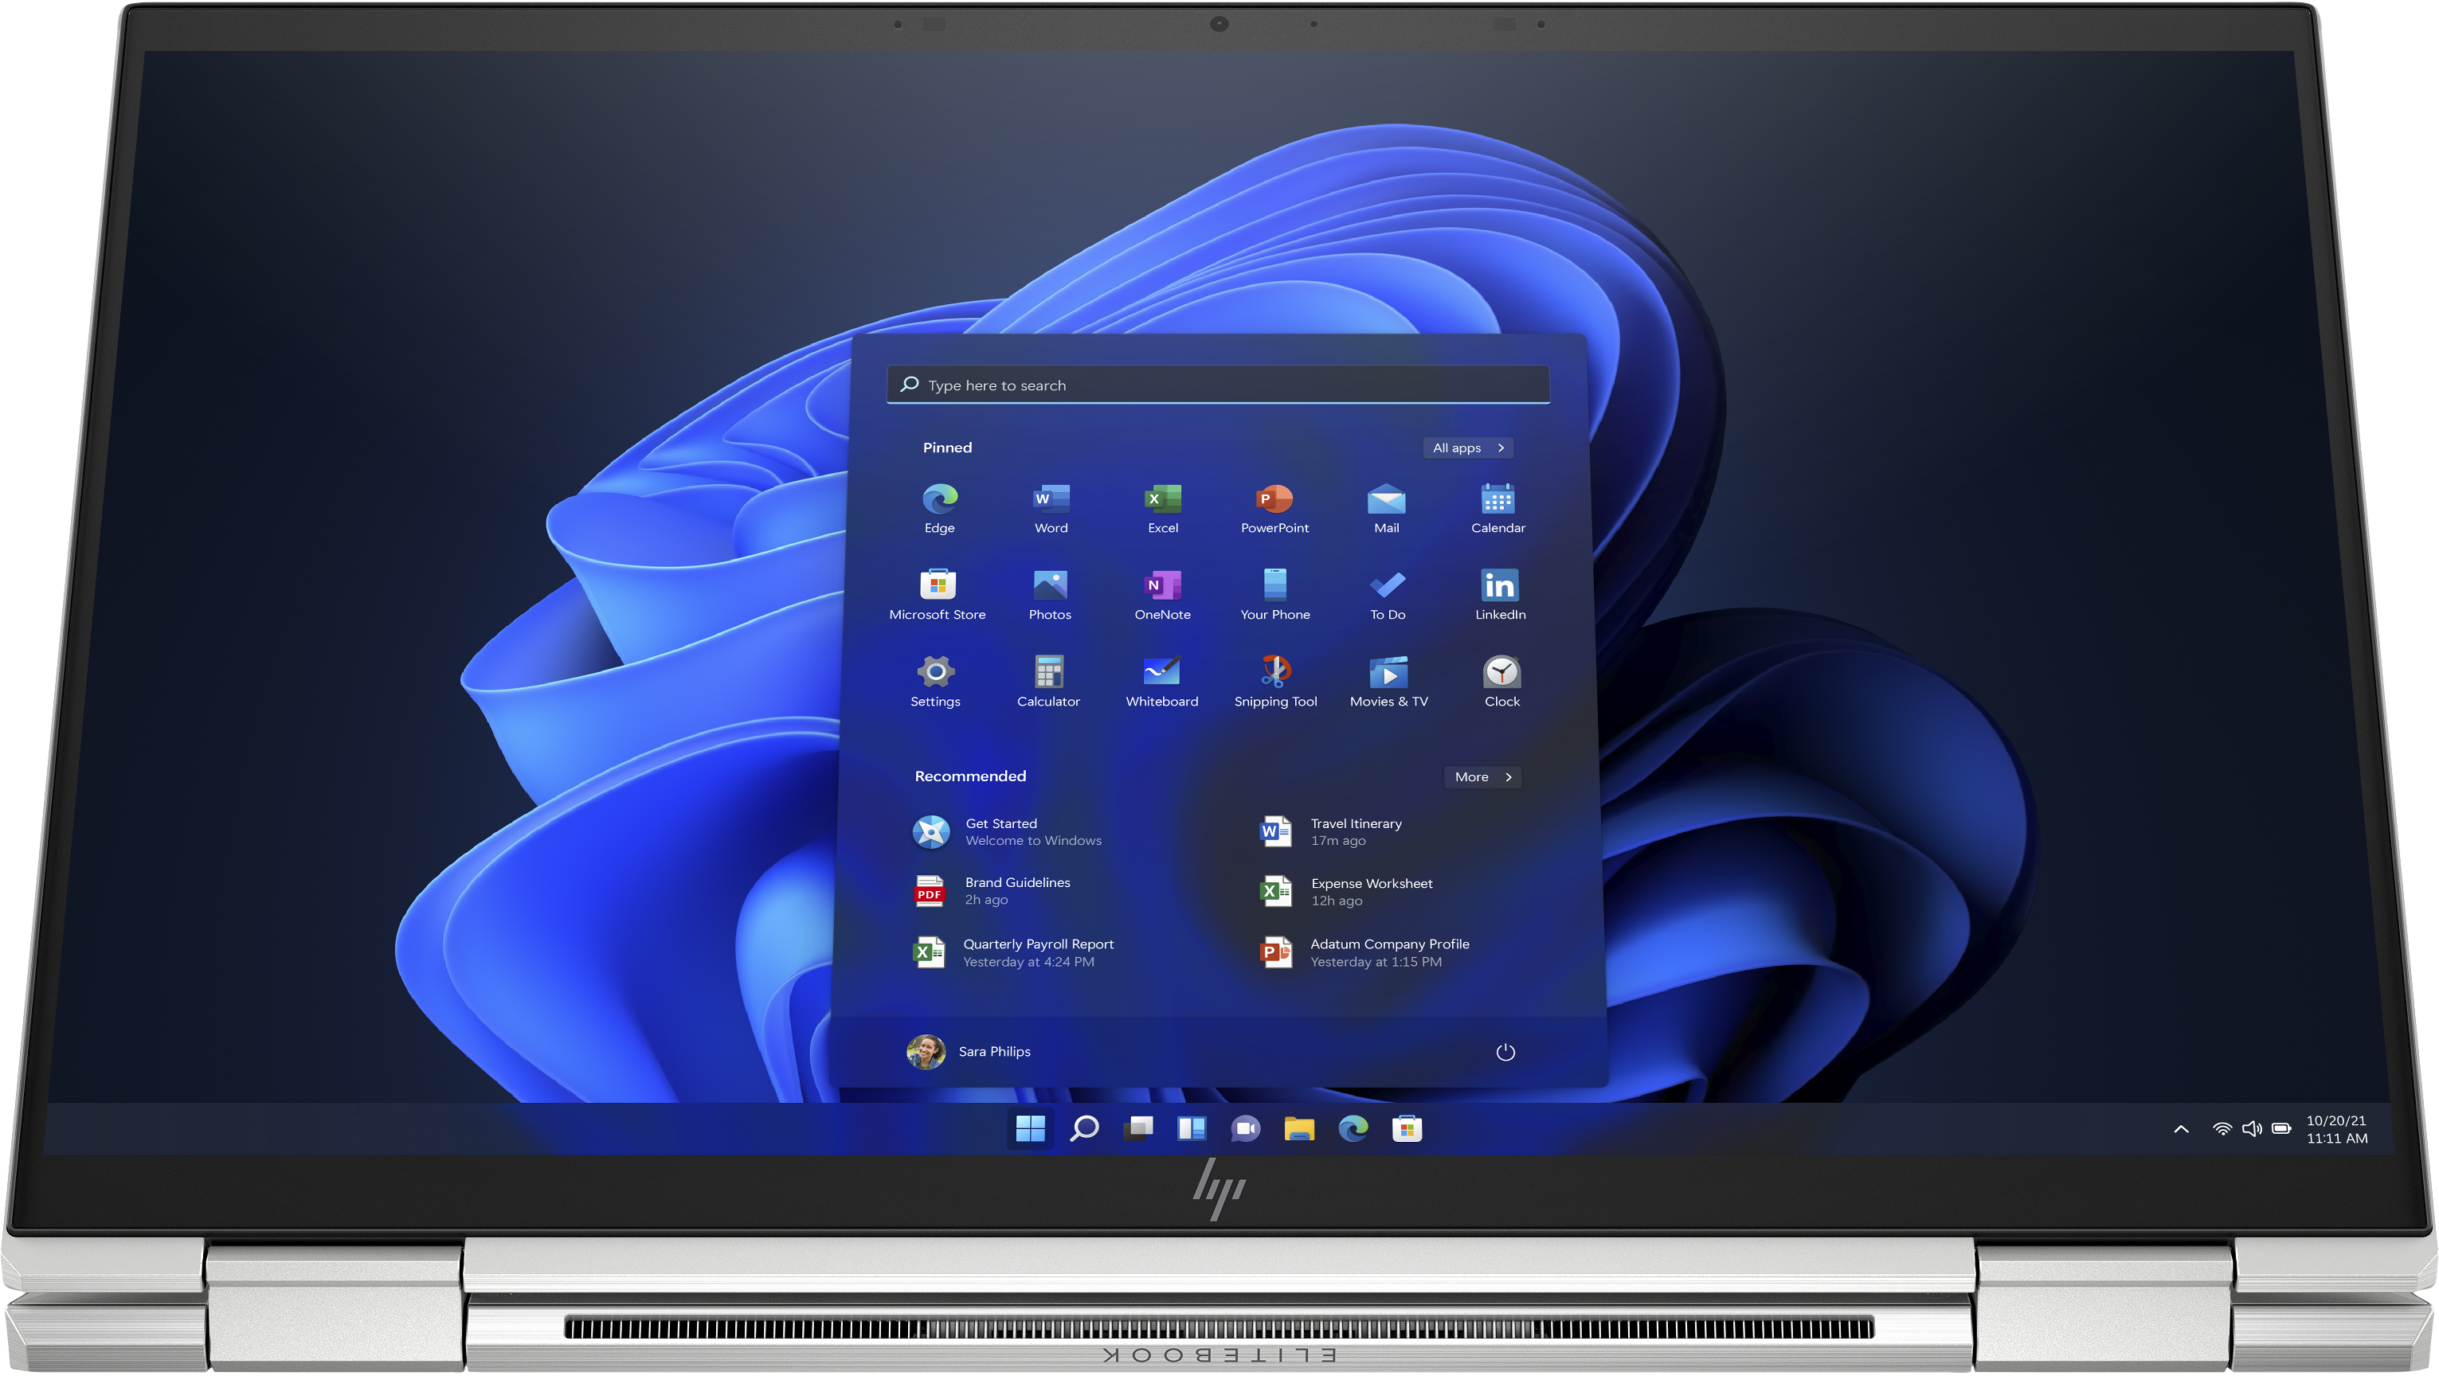Screen dimensions: 2439x1376
Task: Click the Start button on taskbar
Action: pyautogui.click(x=1030, y=1128)
